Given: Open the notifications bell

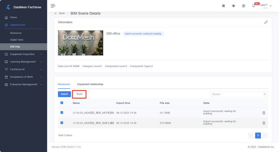Looking at the screenshot, I should [254, 6].
